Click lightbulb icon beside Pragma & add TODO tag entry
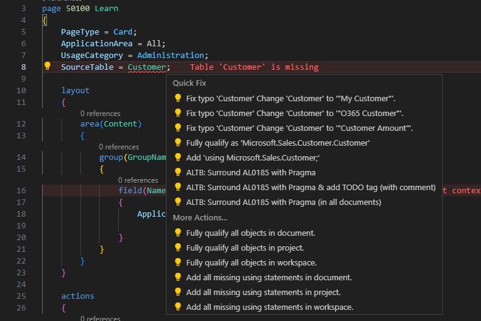481x321 pixels. coord(178,186)
